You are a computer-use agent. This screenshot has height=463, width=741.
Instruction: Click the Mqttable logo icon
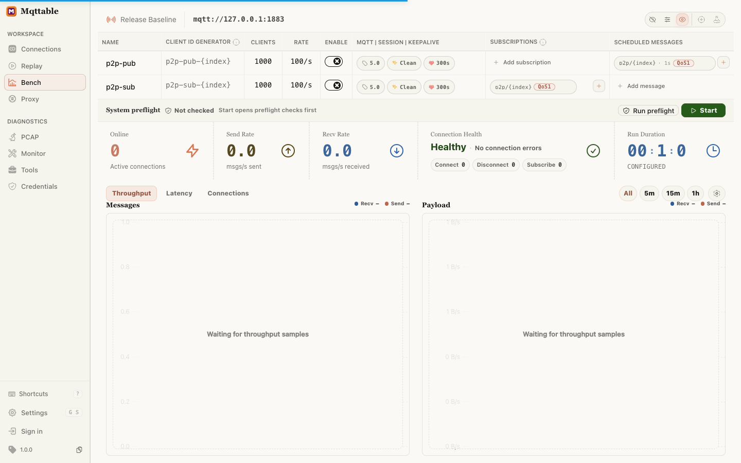(x=11, y=11)
